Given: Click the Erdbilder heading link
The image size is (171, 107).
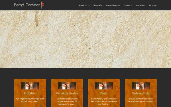Looking at the screenshot, I should coord(30,93).
